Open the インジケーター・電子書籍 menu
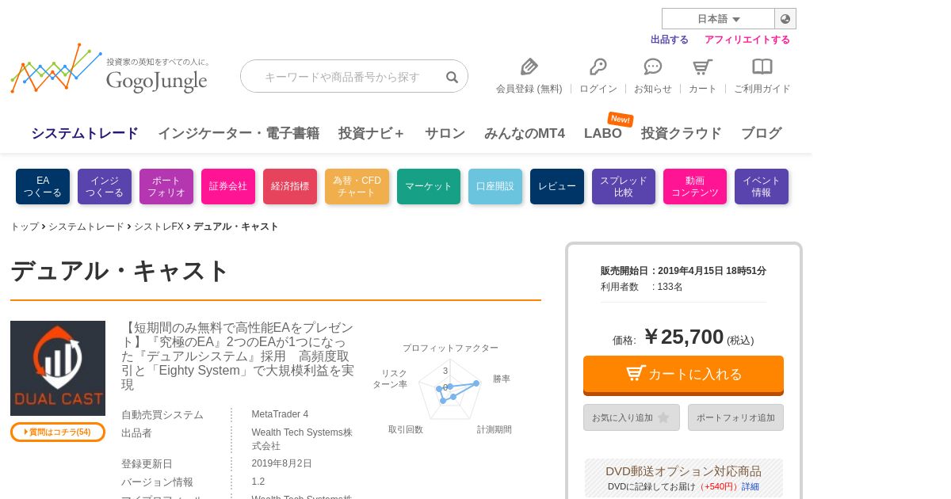Viewport: 951px width, 499px height. pos(239,133)
